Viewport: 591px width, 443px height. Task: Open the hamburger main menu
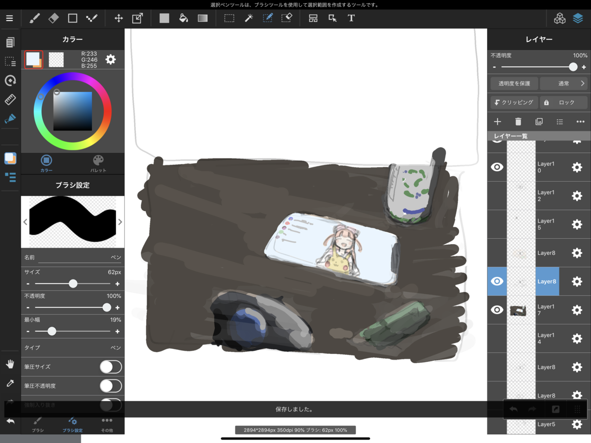point(10,18)
